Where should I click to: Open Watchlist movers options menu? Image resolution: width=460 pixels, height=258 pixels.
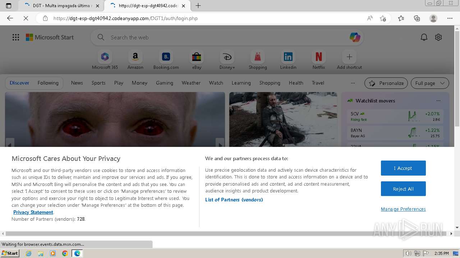(438, 101)
